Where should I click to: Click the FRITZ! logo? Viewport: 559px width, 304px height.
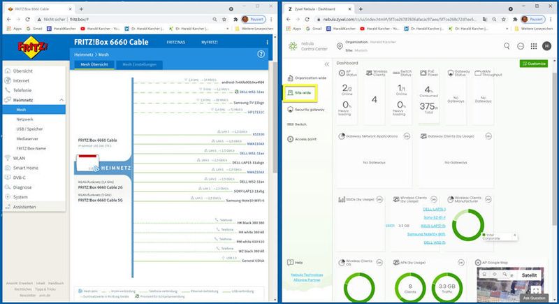32,47
